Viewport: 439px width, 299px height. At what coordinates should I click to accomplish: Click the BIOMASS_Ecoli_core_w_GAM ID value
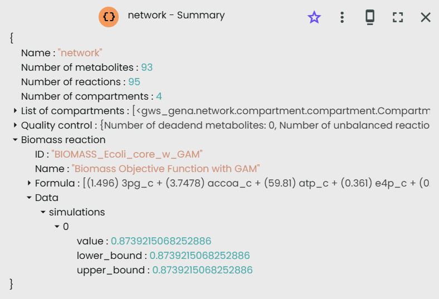pos(127,154)
